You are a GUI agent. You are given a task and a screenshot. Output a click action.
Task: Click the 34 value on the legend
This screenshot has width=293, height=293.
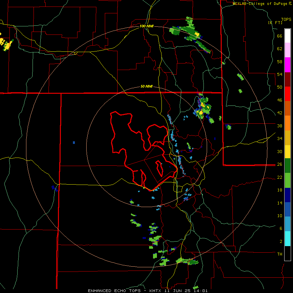[280, 139]
